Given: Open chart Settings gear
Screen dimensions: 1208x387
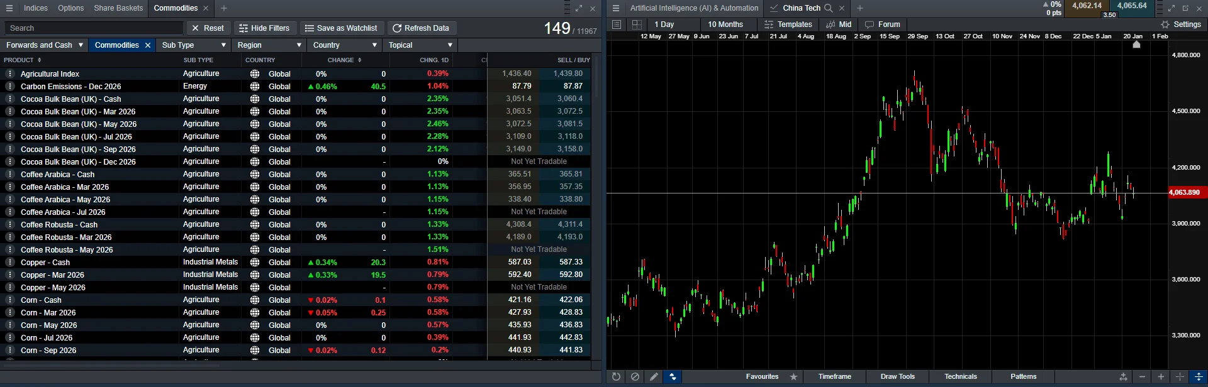Looking at the screenshot, I should (1181, 25).
